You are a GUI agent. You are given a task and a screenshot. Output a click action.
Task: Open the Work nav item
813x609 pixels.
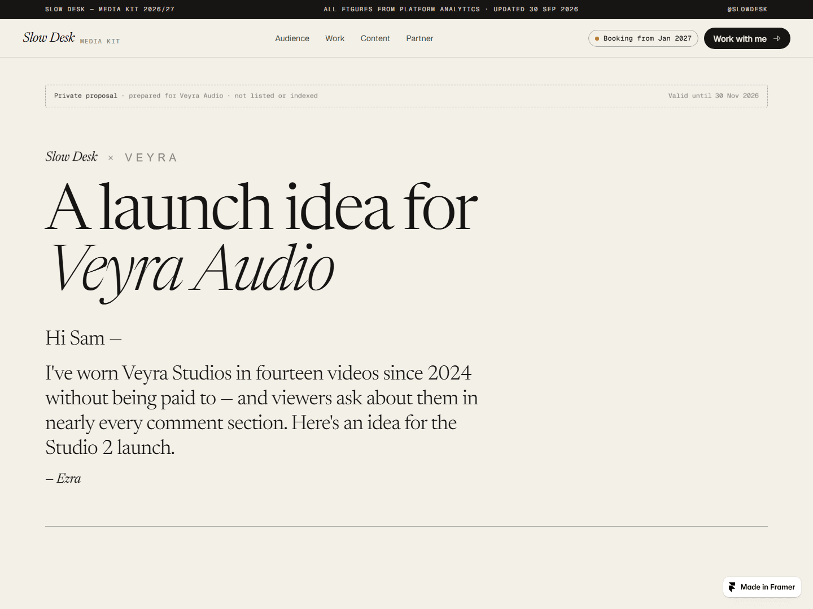335,38
